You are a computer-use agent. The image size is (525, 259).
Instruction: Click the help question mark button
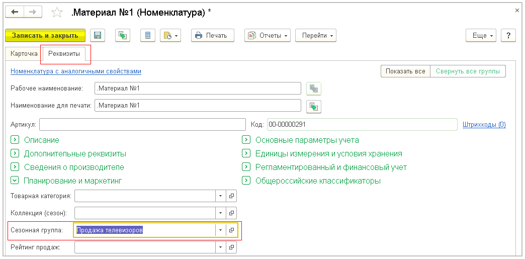pos(508,35)
